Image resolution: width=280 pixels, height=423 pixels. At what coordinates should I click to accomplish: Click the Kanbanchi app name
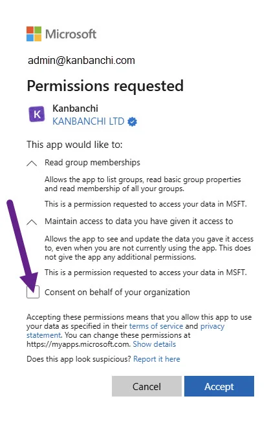[75, 108]
